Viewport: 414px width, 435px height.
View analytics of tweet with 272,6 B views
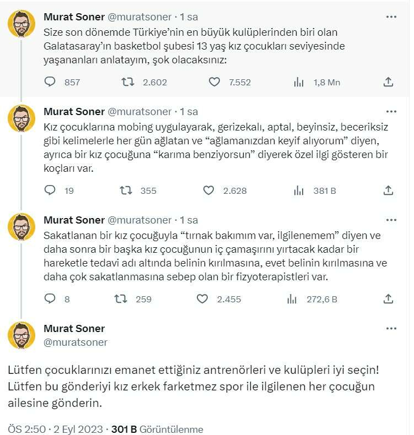coord(292,299)
